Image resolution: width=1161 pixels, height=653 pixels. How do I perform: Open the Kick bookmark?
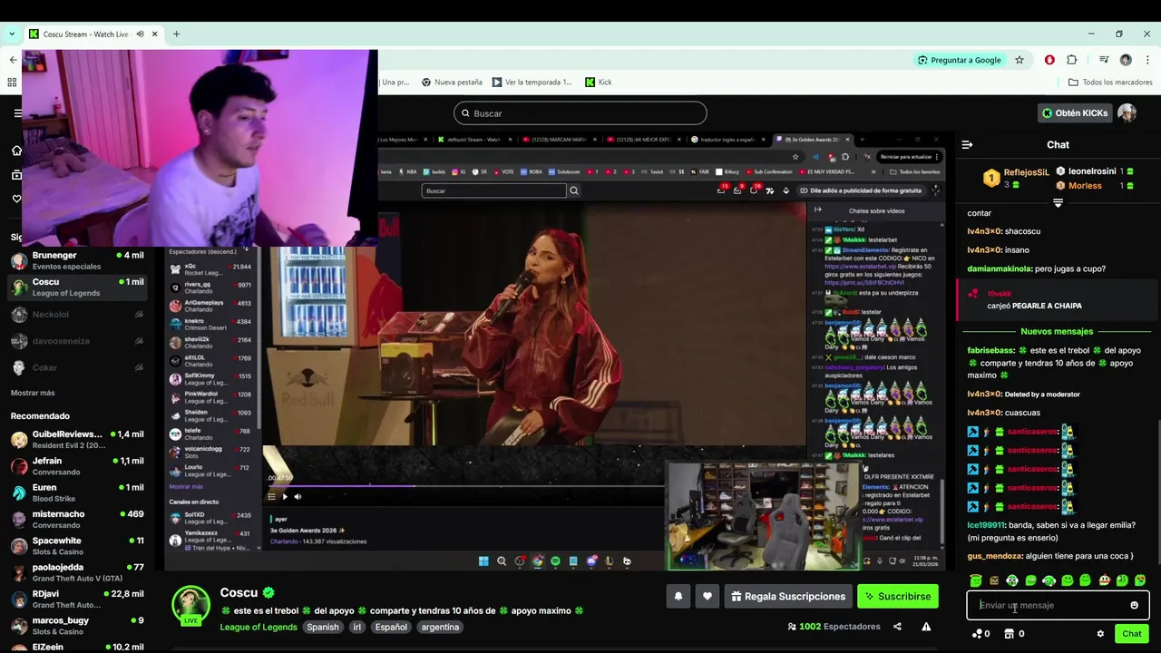tap(598, 83)
